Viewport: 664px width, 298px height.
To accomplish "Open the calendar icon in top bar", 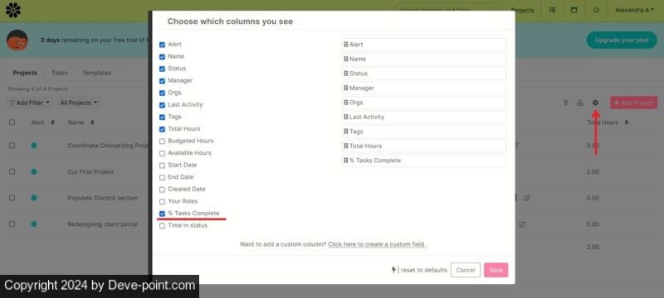I will 574,10.
